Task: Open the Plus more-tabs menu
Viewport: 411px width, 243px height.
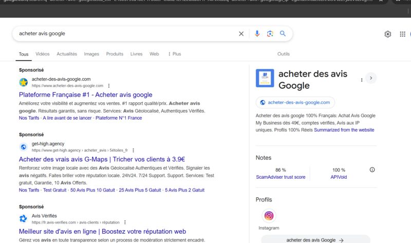Action: pyautogui.click(x=175, y=54)
